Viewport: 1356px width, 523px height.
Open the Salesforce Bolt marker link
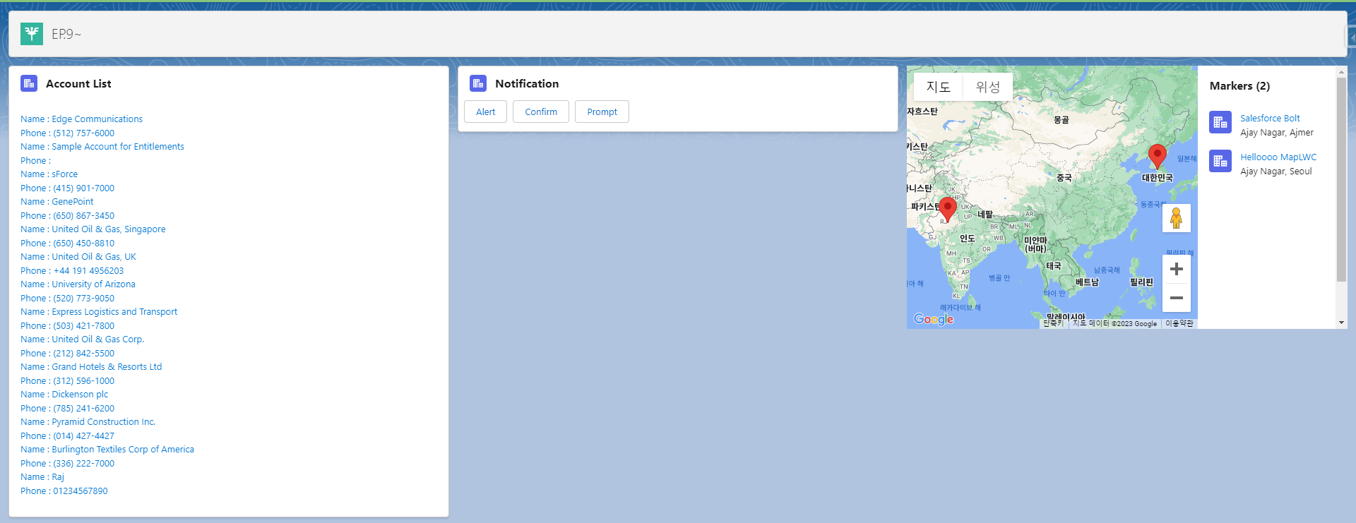tap(1270, 118)
